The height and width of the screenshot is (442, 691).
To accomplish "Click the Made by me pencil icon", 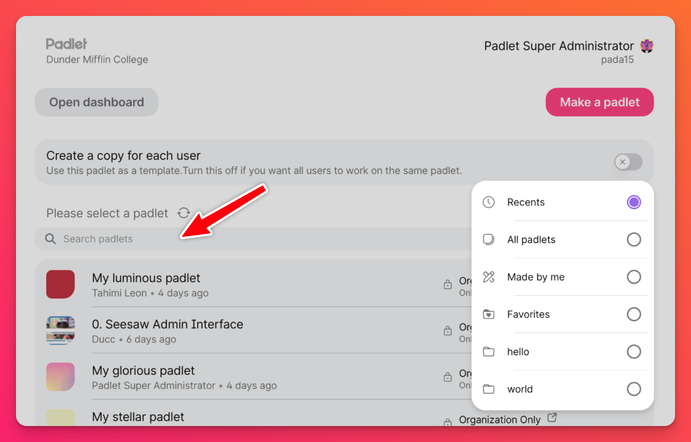I will [x=488, y=277].
